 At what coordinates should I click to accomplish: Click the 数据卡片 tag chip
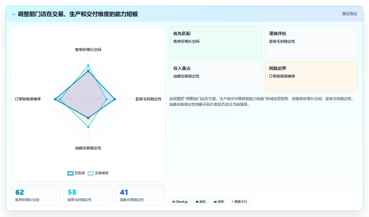(x=240, y=202)
